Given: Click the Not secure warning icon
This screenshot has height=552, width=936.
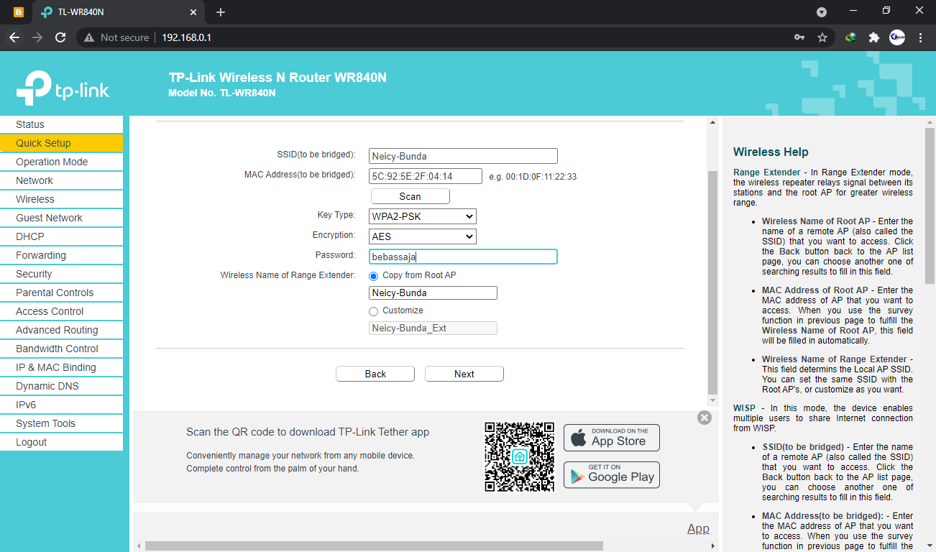Looking at the screenshot, I should click(x=90, y=37).
